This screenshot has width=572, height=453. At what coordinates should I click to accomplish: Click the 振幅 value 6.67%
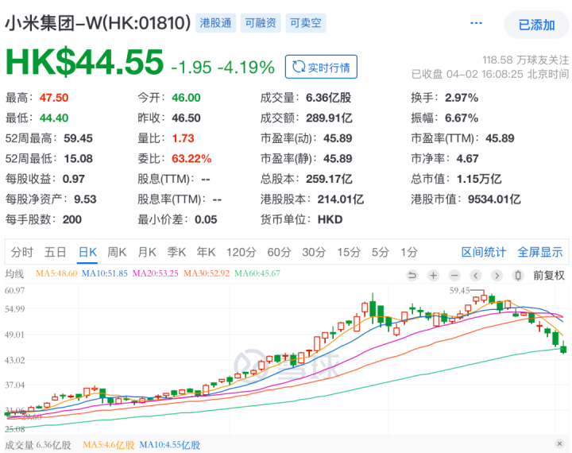462,118
